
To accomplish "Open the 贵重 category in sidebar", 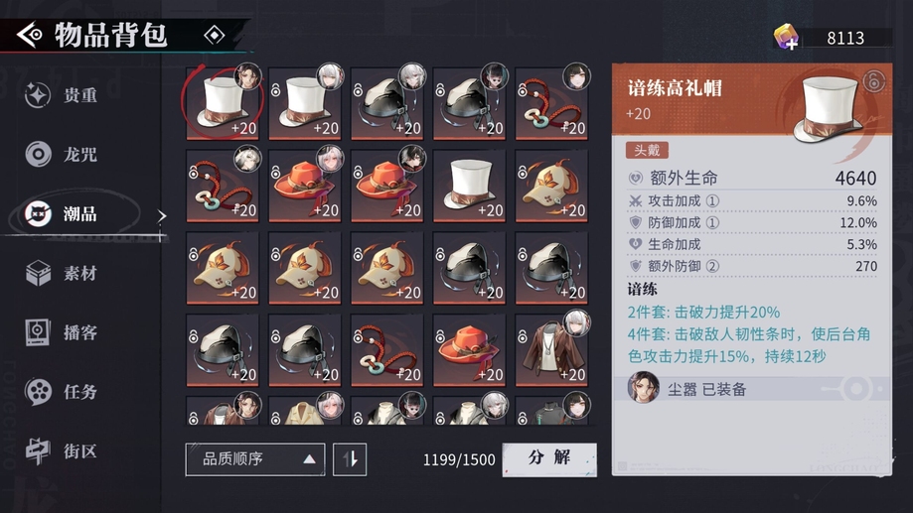I will 62,95.
